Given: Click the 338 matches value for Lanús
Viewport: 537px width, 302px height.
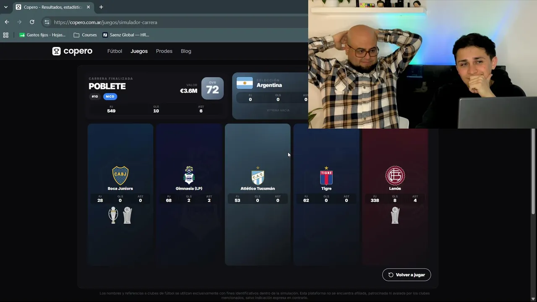Looking at the screenshot, I should point(375,200).
